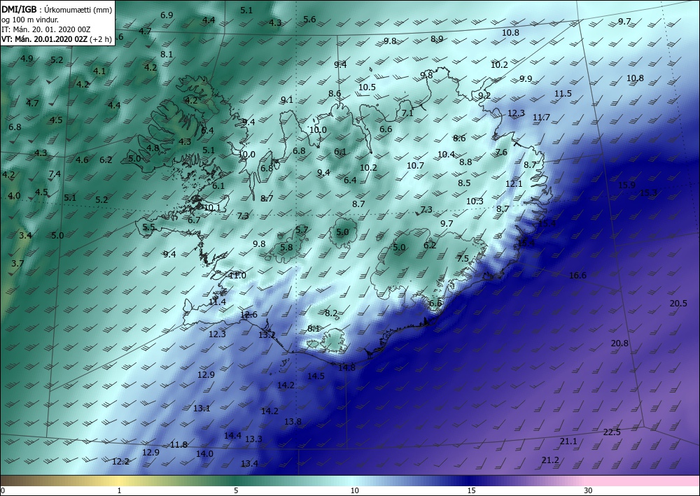Viewport: 700px width, 496px height.
Task: Click the dark blue section of the color scale
Action: point(469,481)
